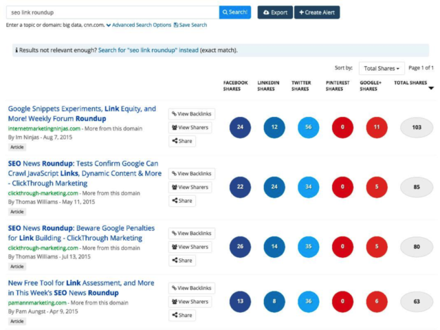Open the Total Shares sort dropdown
This screenshot has height=330, width=440.
382,68
